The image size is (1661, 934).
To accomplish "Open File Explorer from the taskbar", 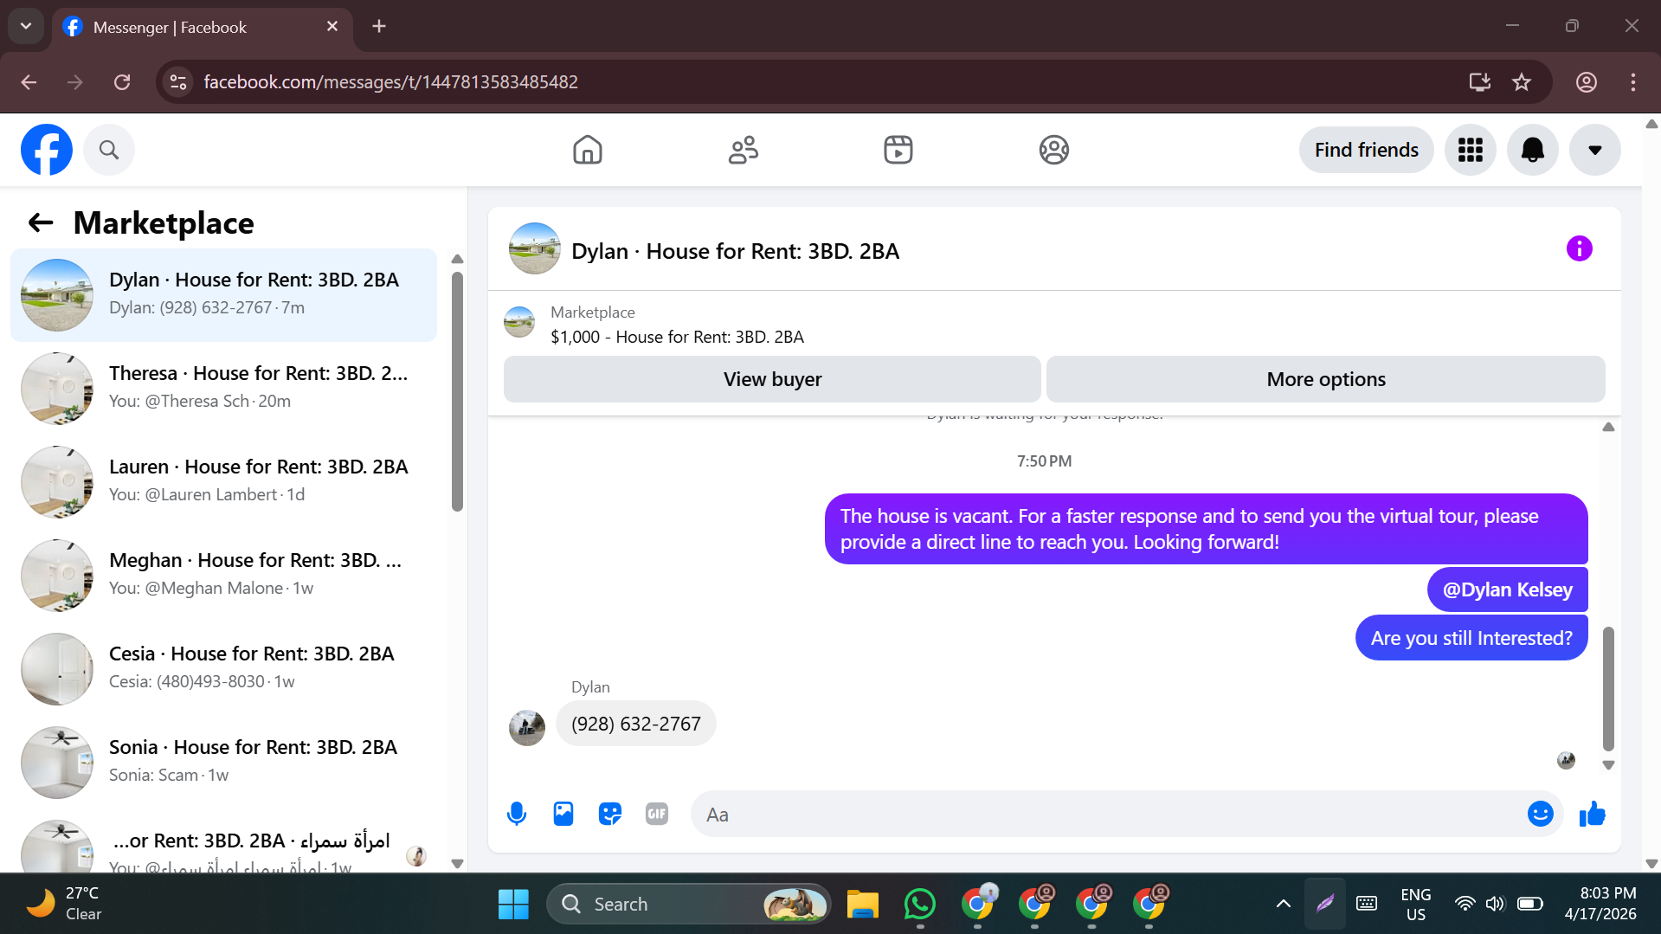I will point(862,904).
